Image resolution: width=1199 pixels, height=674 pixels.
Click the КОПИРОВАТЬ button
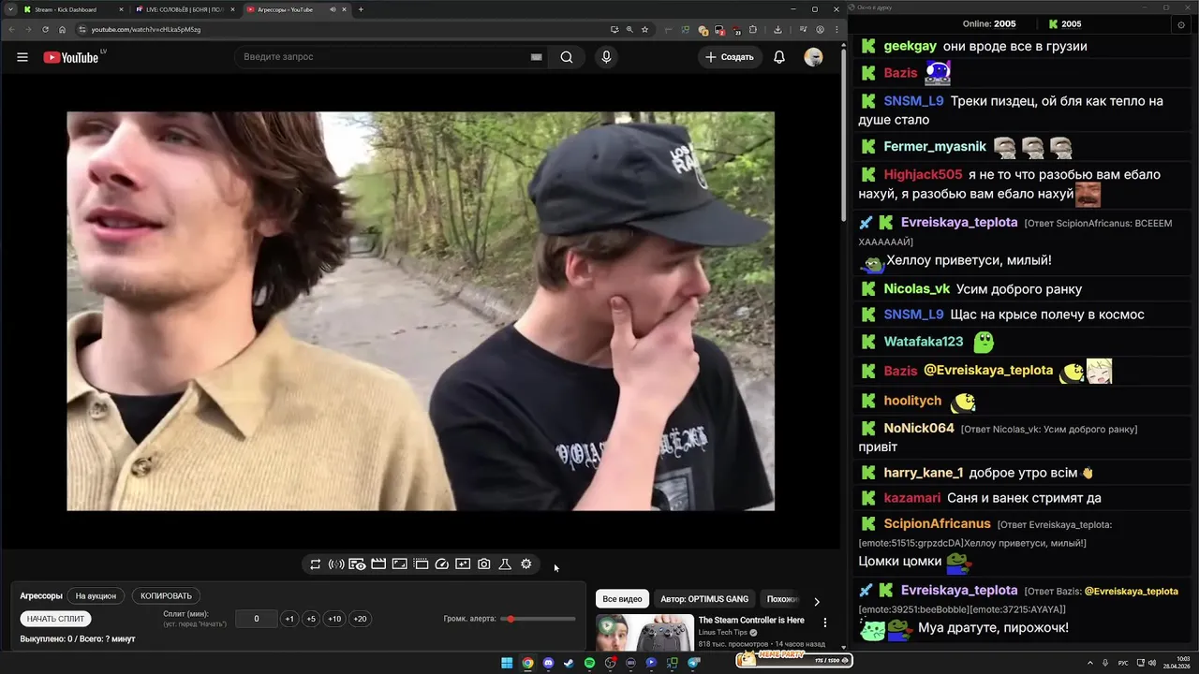(x=166, y=596)
